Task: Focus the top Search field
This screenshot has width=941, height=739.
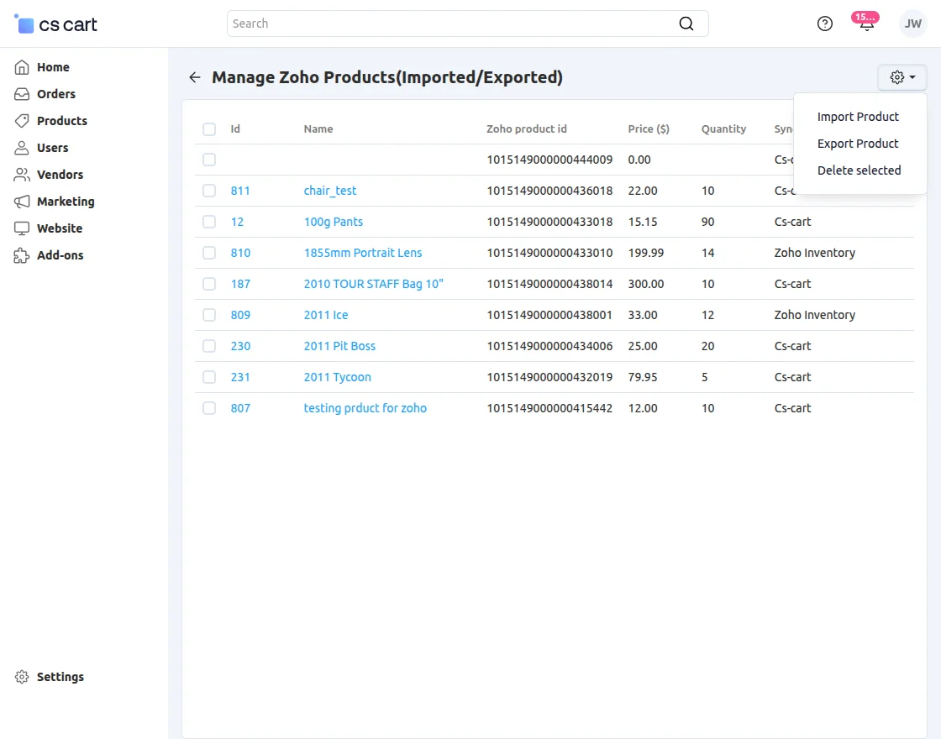Action: point(454,24)
